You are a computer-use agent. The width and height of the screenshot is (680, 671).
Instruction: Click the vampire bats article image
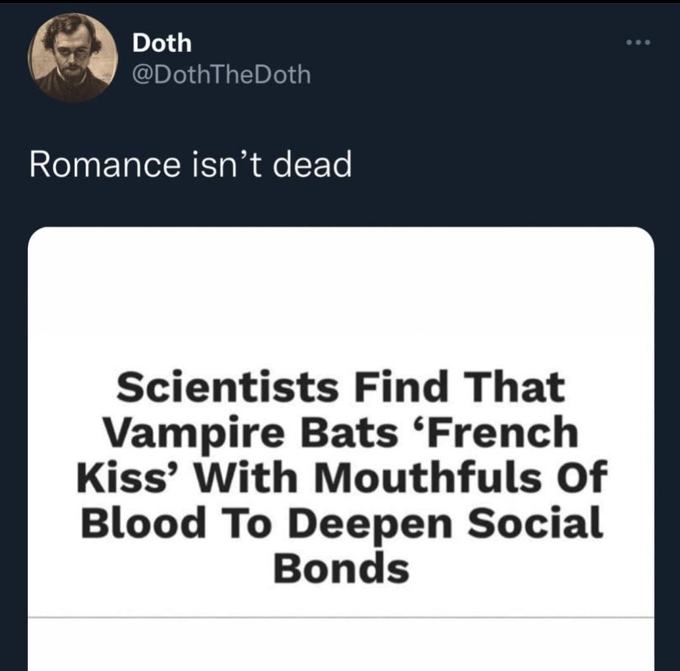[x=340, y=442]
